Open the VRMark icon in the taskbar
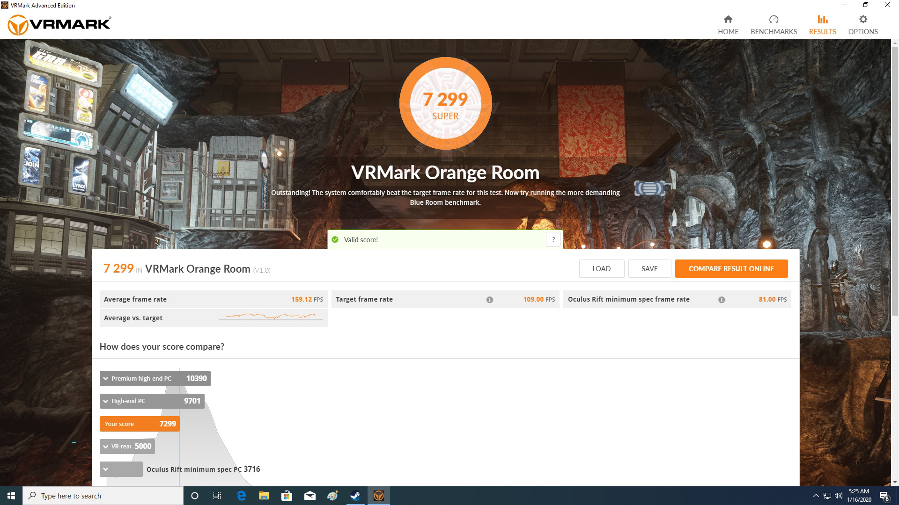 point(378,496)
